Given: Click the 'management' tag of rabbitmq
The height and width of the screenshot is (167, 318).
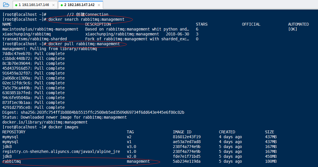Looking at the screenshot, I should [x=138, y=161].
